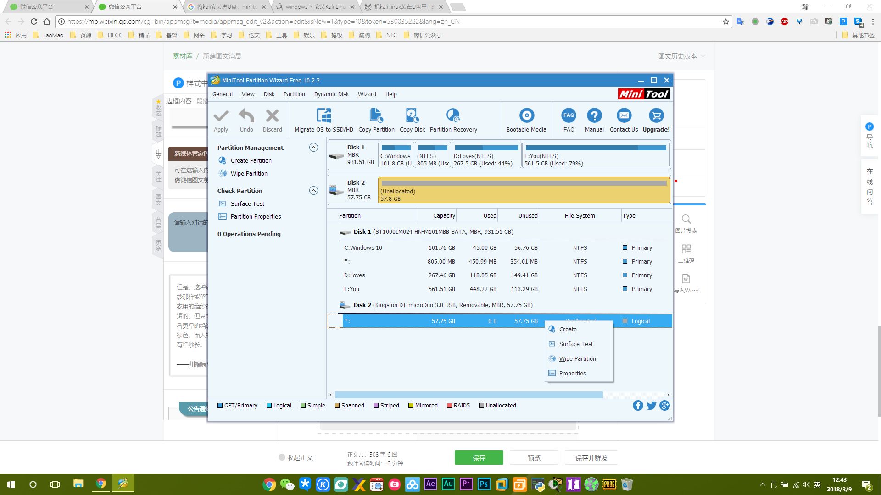The width and height of the screenshot is (881, 495).
Task: Click the 预览 button
Action: [534, 457]
